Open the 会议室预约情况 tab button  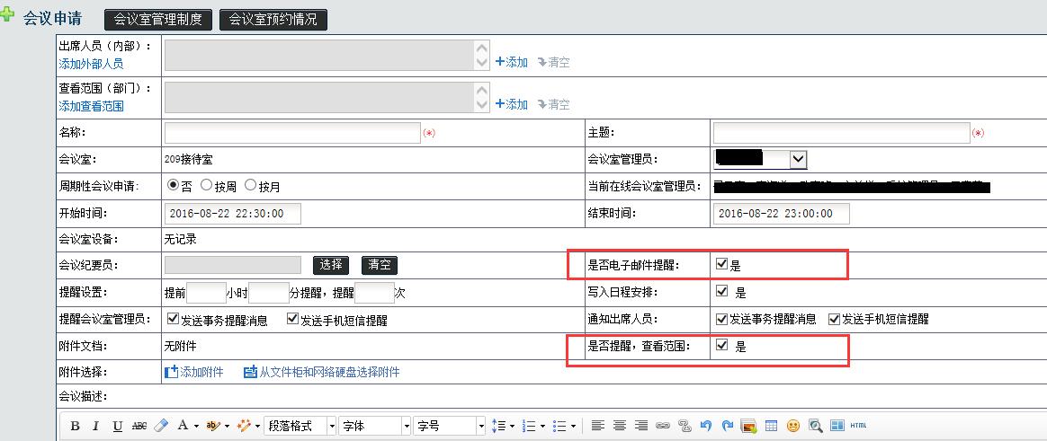273,20
